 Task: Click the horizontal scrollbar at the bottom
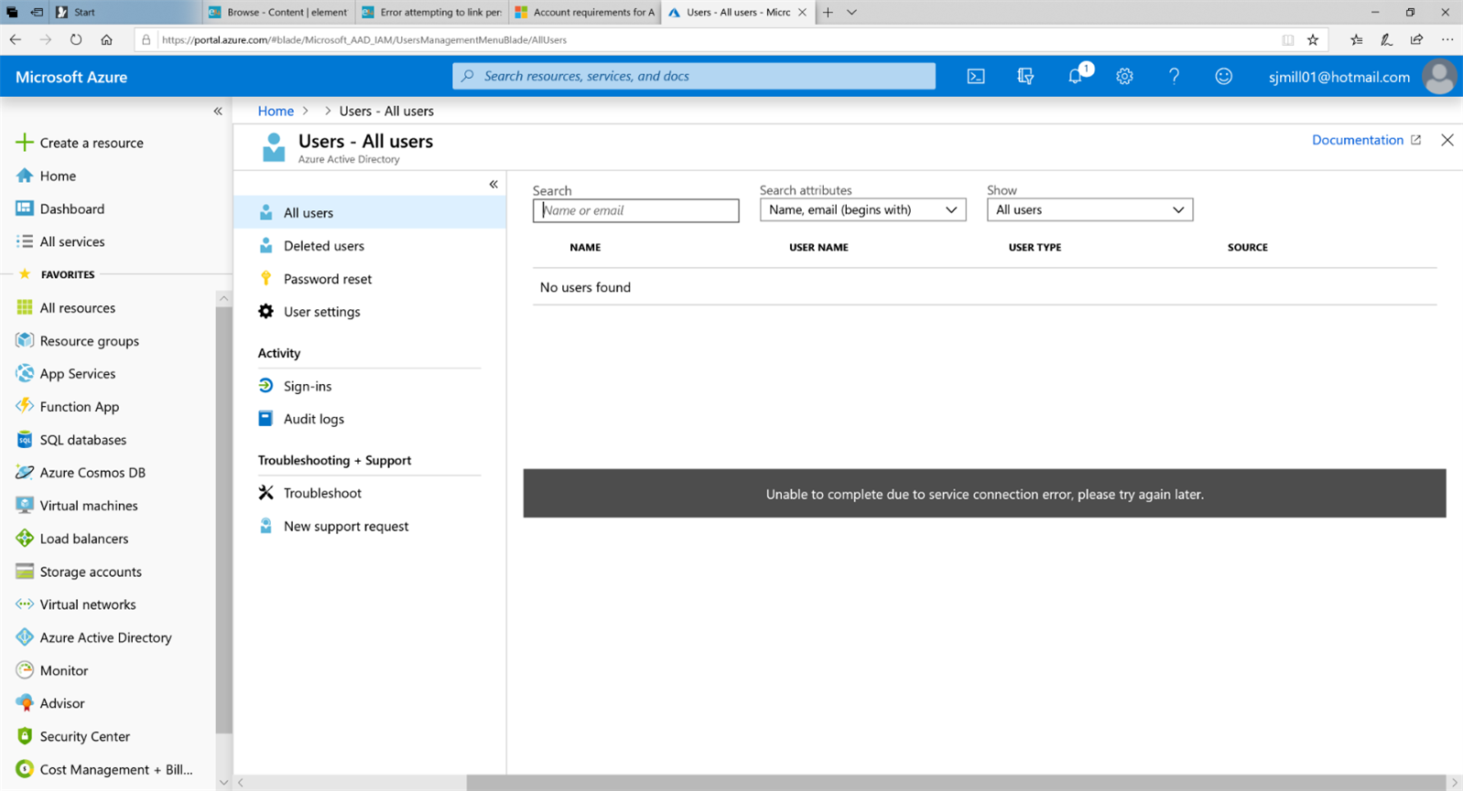(956, 783)
